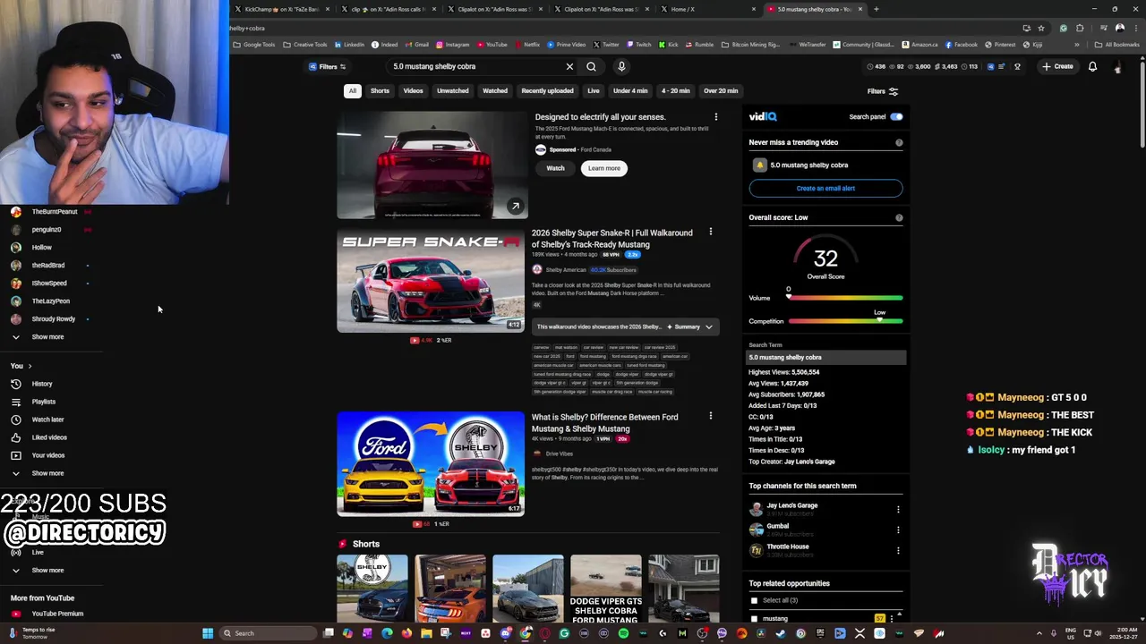The image size is (1146, 644).
Task: Open options for Jay Leno's Garage channel
Action: point(898,510)
